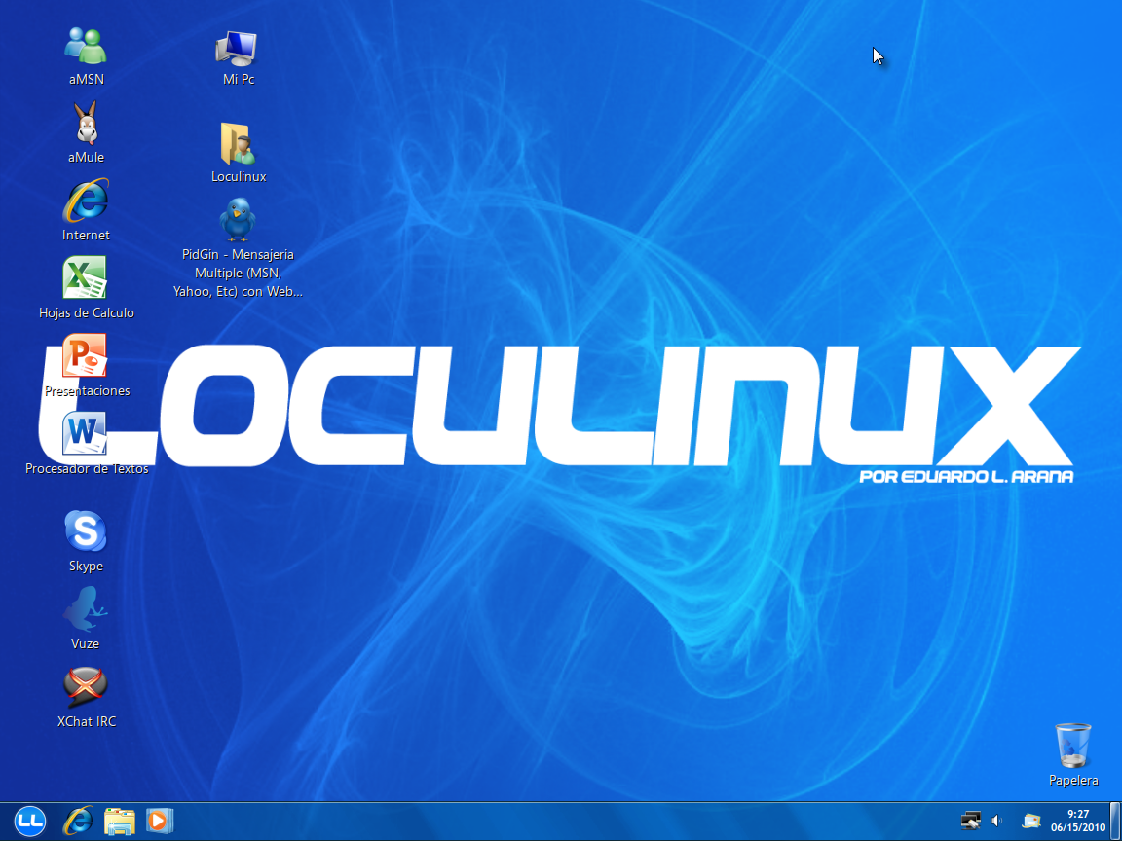Click the volume speaker tray icon
The image size is (1122, 841).
coord(997,822)
